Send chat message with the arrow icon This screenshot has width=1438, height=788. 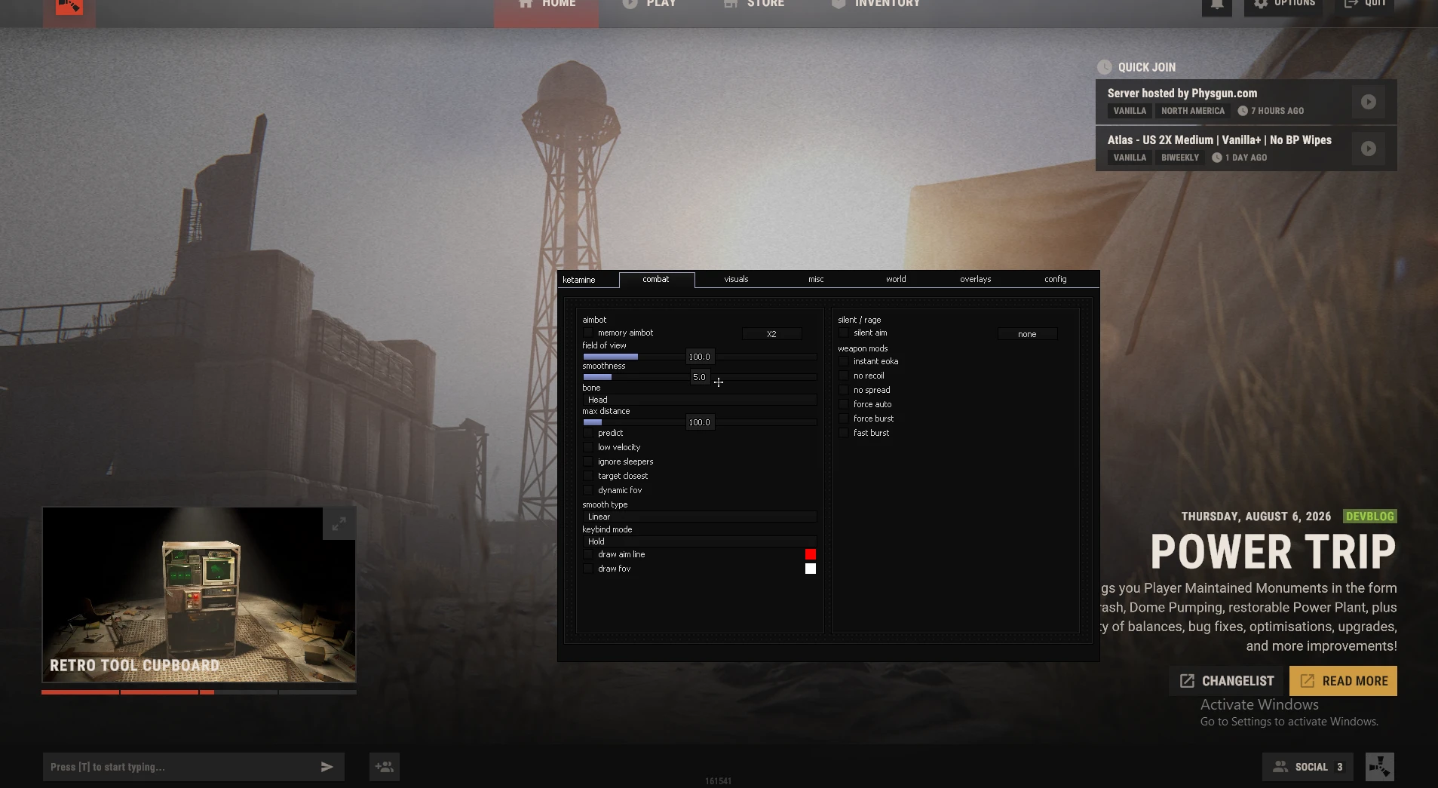click(x=327, y=767)
